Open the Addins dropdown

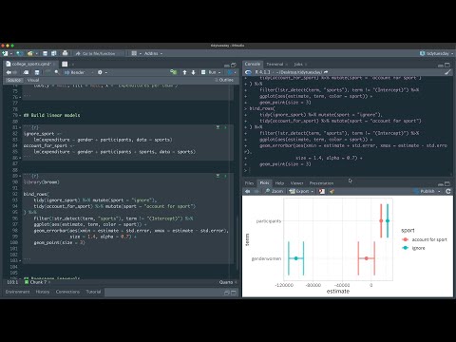(x=153, y=53)
